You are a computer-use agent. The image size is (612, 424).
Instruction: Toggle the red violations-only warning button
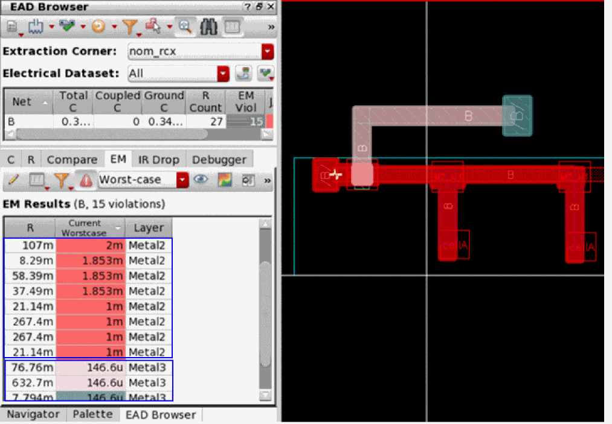(x=86, y=180)
